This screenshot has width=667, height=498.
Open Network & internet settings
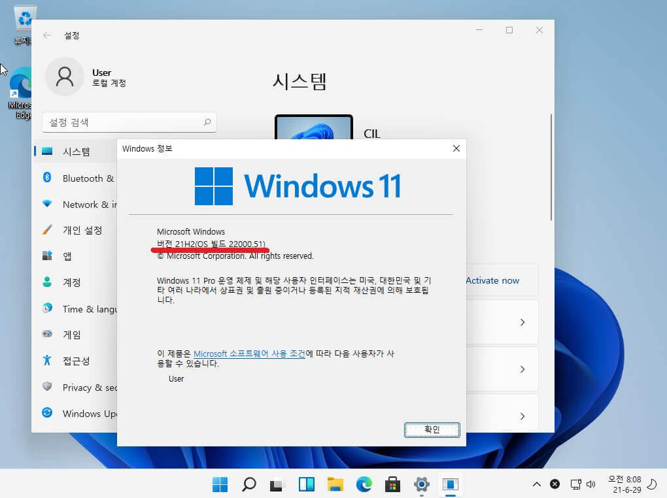[x=77, y=205]
